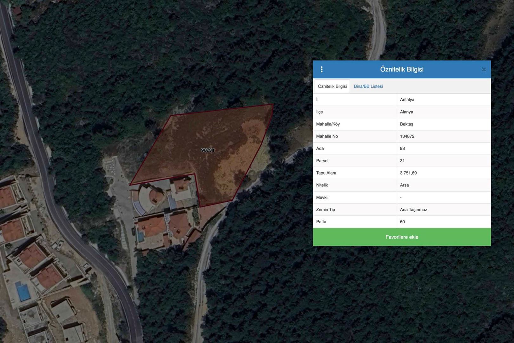Click the Antalya value in the İl row
This screenshot has height=343, width=514.
coord(407,100)
